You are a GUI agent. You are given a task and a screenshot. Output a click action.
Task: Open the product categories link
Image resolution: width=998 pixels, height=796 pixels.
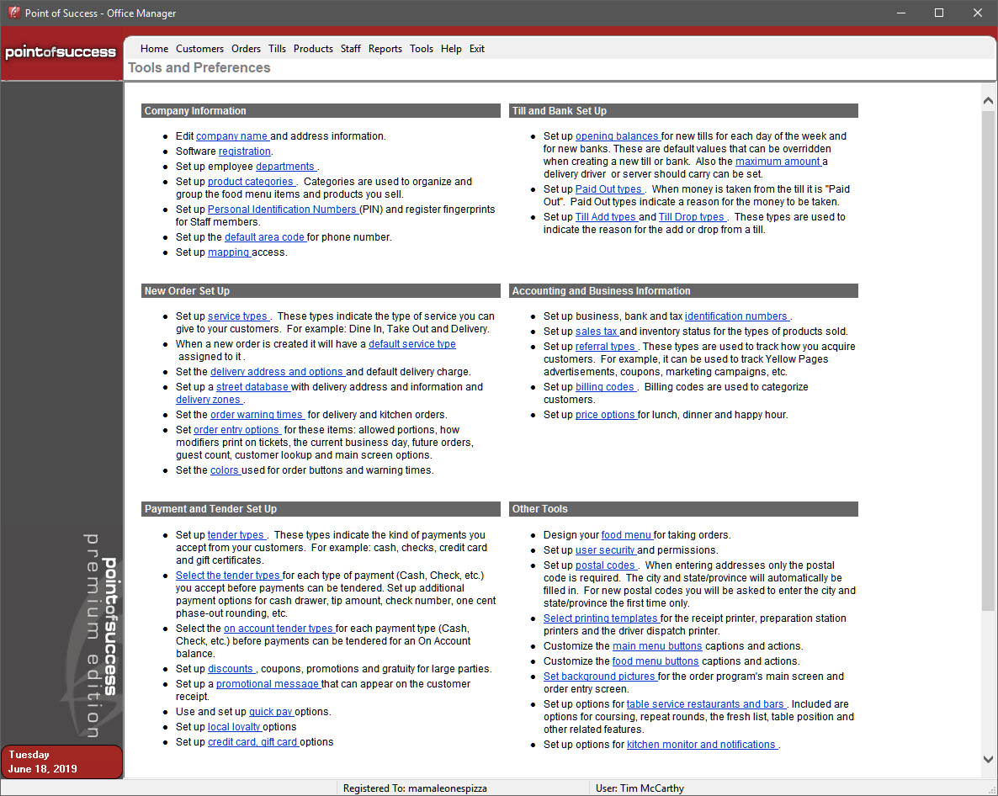[x=251, y=182]
